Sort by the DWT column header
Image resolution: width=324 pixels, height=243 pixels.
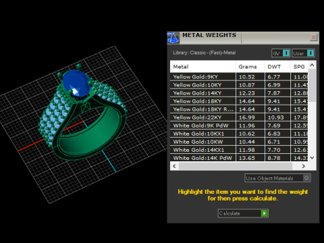pyautogui.click(x=277, y=67)
